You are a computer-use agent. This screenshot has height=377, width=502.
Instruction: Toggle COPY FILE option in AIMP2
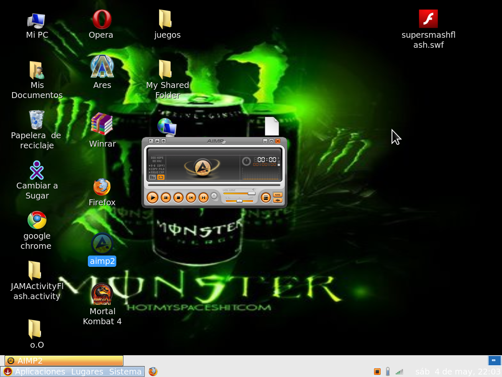157,169
